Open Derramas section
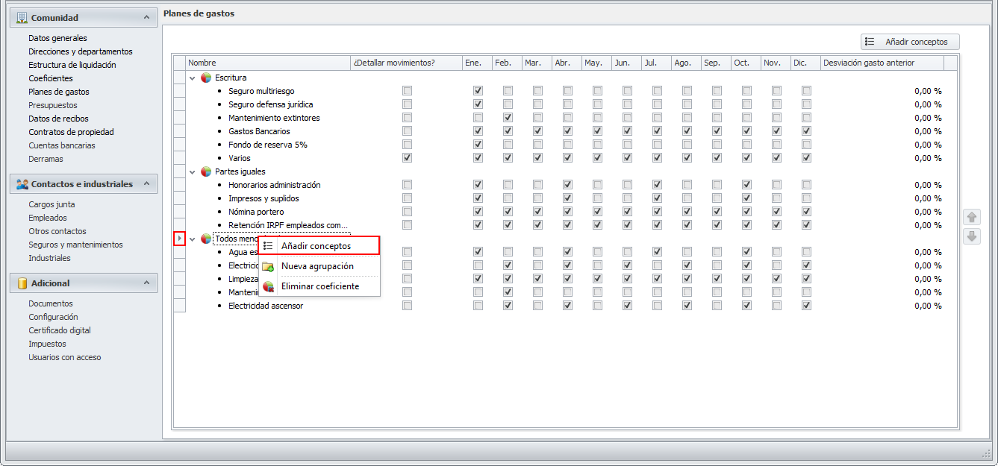The image size is (998, 466). tap(46, 159)
